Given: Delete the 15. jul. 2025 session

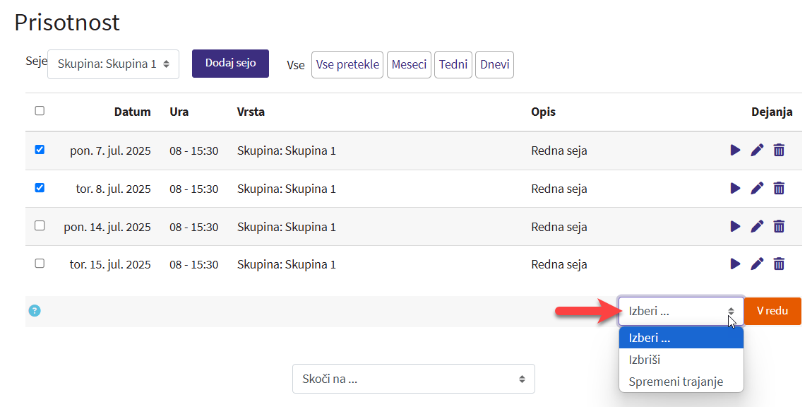Looking at the screenshot, I should pyautogui.click(x=779, y=264).
